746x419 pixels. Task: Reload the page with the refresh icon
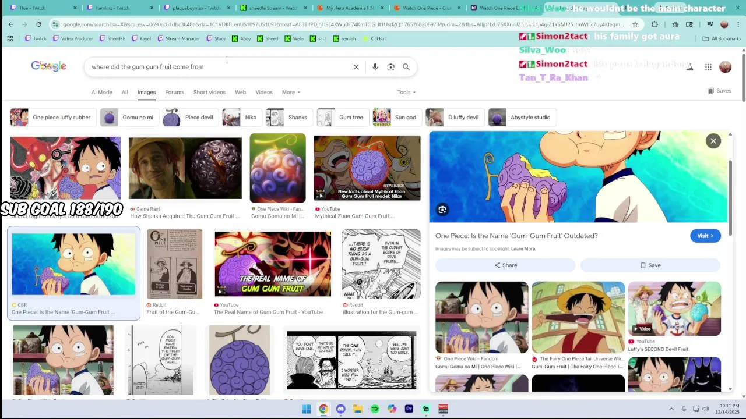(38, 24)
